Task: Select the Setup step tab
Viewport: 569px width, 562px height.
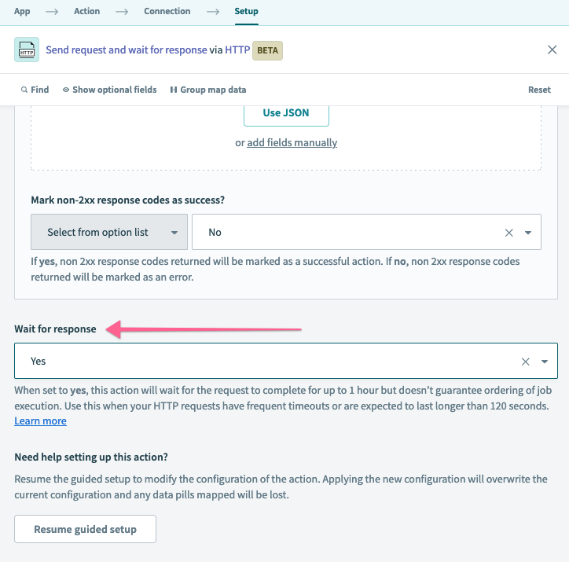Action: [246, 11]
